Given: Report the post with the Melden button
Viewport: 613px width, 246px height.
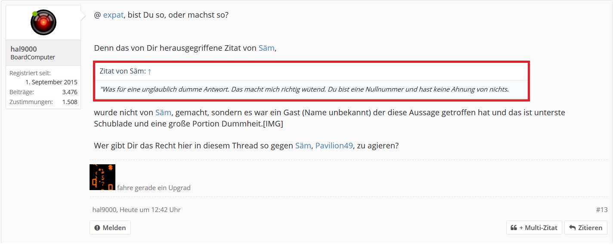Looking at the screenshot, I should pos(110,228).
